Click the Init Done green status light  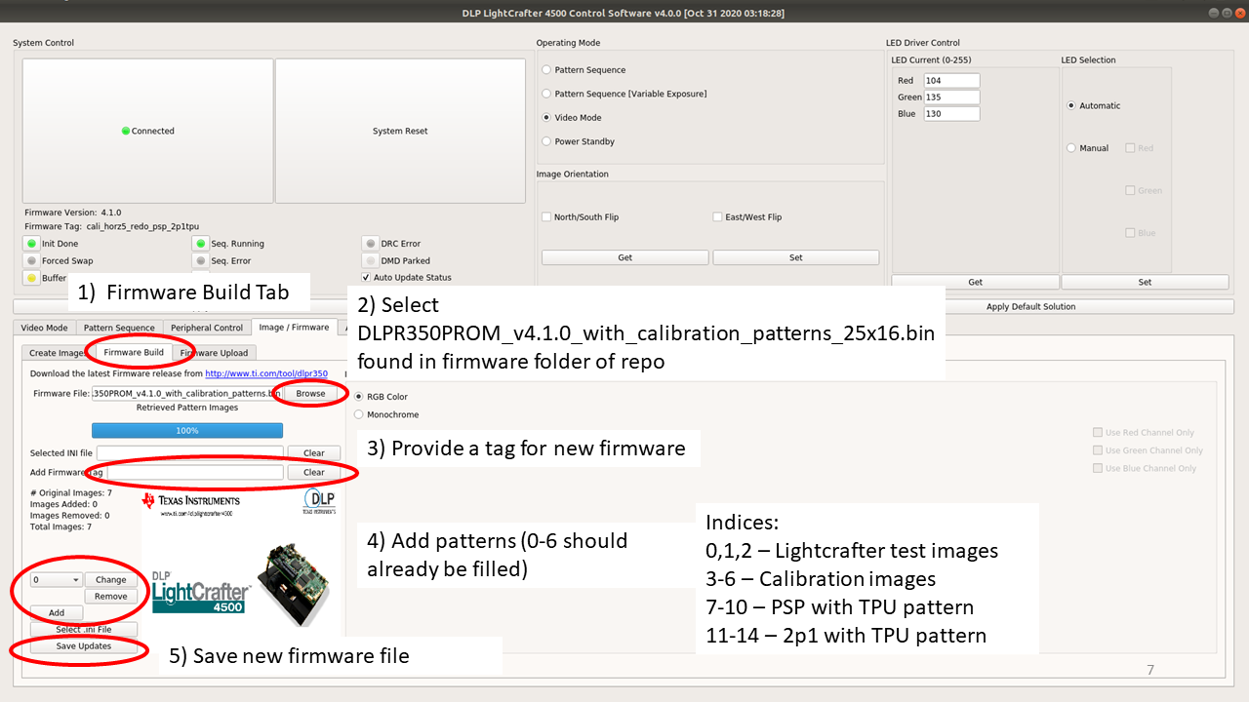pos(32,244)
